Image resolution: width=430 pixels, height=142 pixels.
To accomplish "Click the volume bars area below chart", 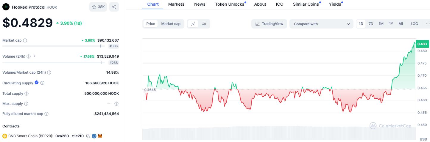I will [279, 134].
